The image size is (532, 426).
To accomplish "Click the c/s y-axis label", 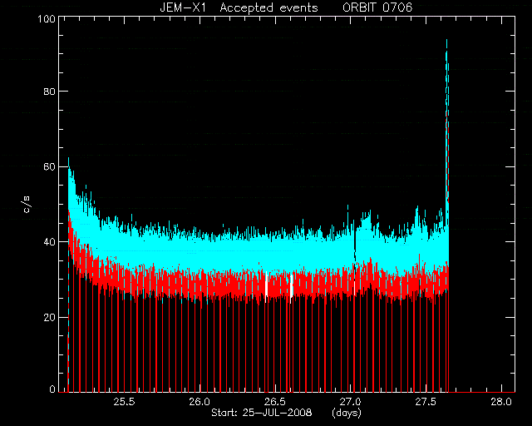I will click(x=27, y=205).
